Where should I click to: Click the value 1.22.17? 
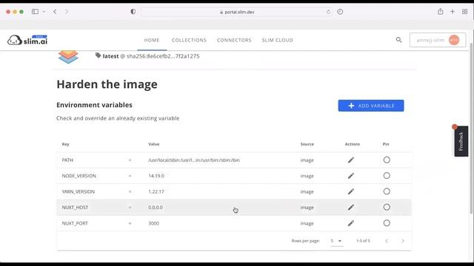pos(156,191)
